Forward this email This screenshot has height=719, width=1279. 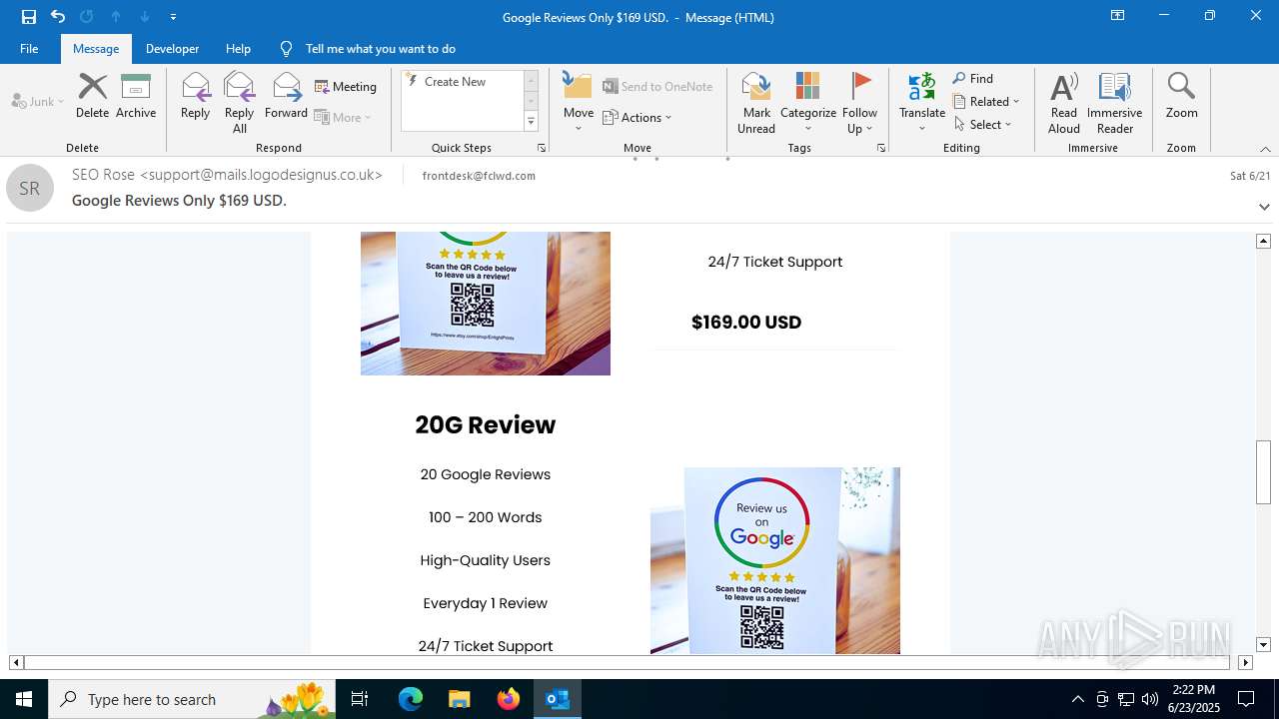pyautogui.click(x=286, y=96)
